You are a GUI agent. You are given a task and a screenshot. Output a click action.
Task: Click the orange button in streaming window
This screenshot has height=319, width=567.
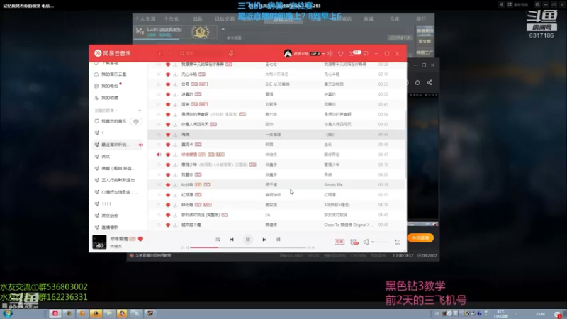point(420,237)
